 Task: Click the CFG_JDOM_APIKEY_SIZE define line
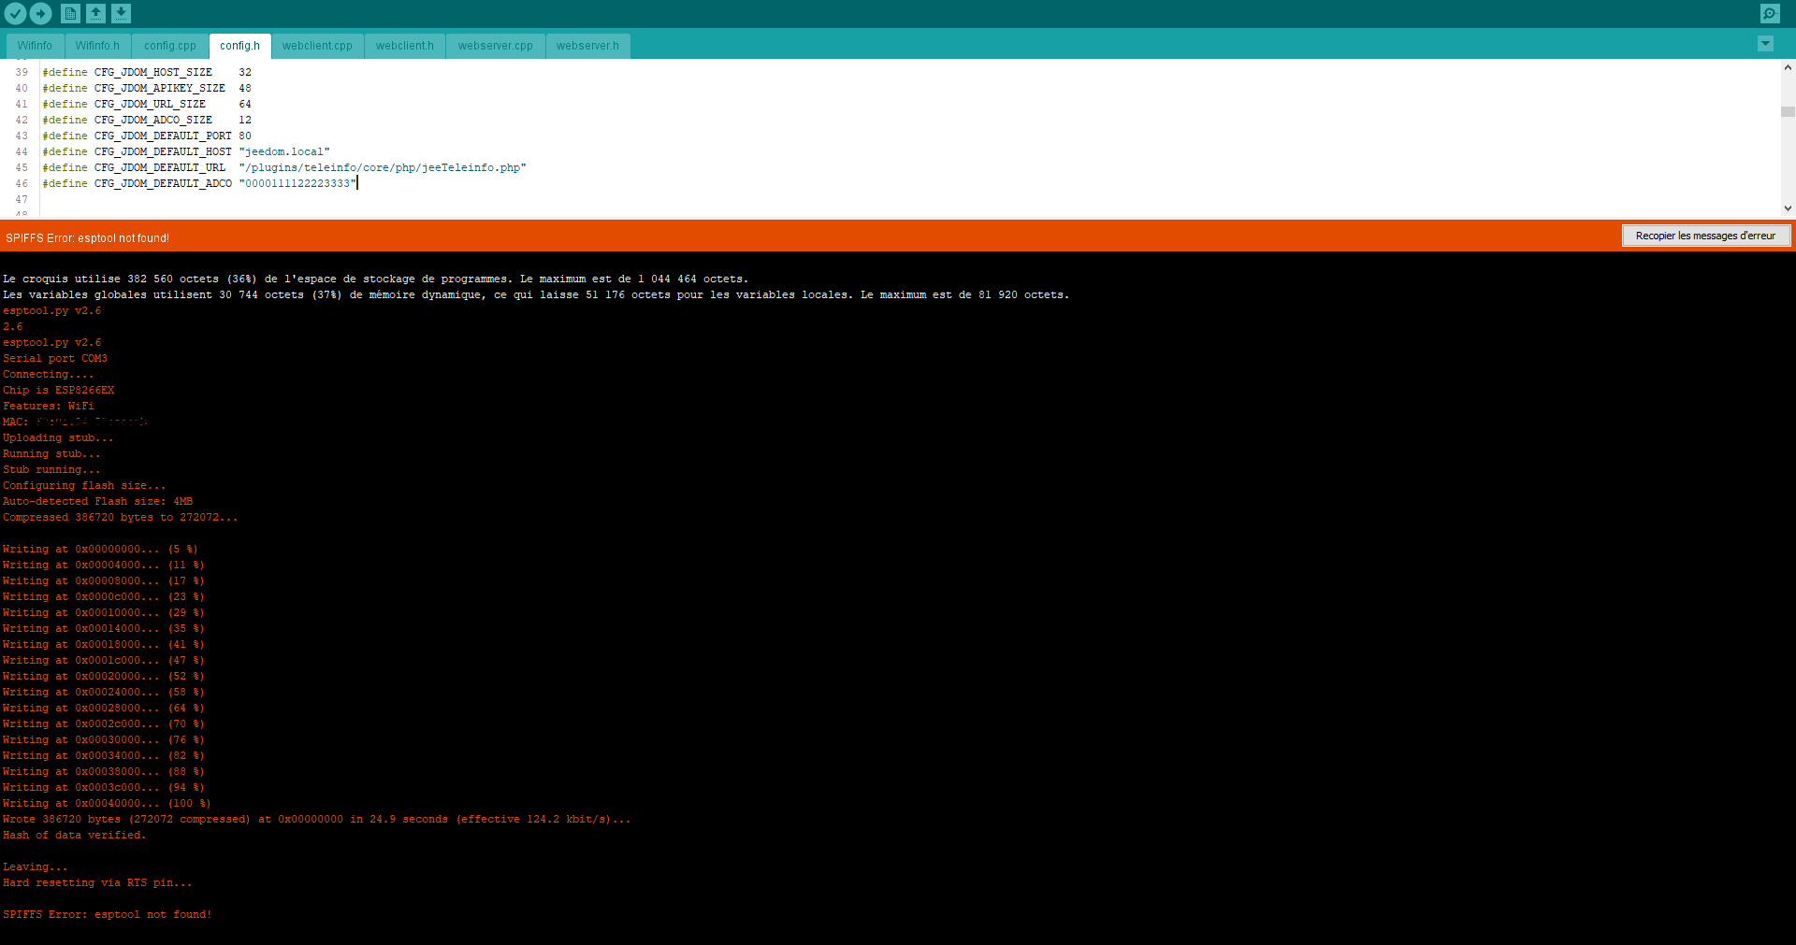click(147, 88)
